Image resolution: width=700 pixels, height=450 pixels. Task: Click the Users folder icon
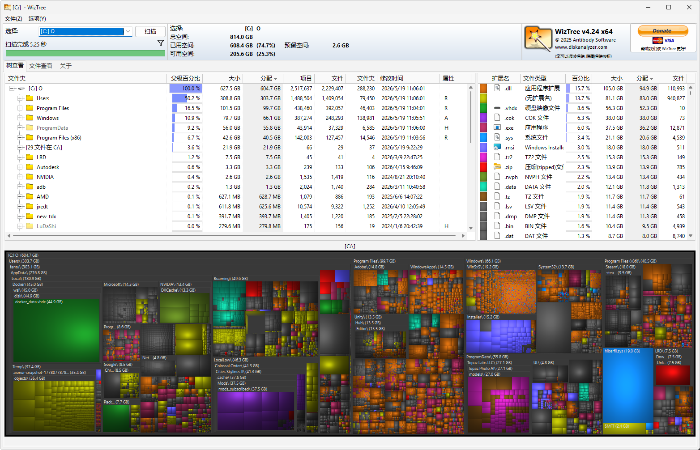(30, 98)
